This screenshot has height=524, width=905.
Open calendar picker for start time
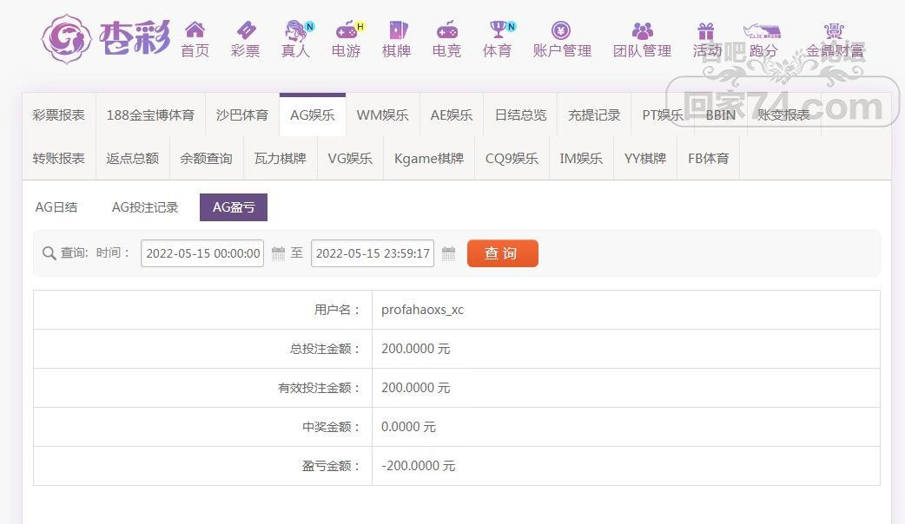tap(278, 253)
